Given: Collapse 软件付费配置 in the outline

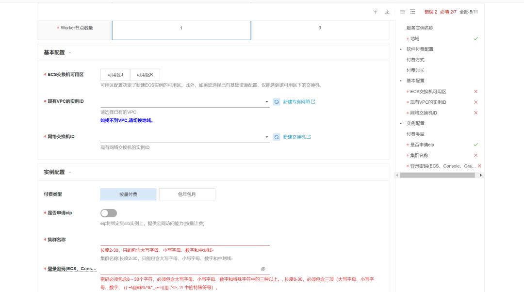Looking at the screenshot, I should pos(401,49).
